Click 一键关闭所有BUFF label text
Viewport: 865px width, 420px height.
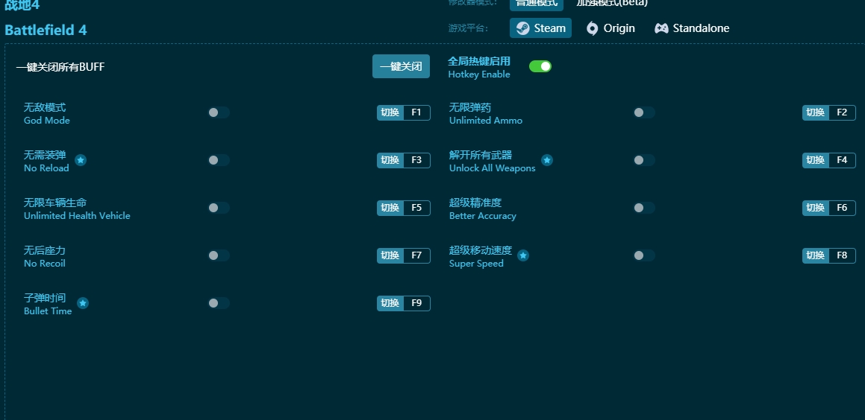tap(60, 67)
